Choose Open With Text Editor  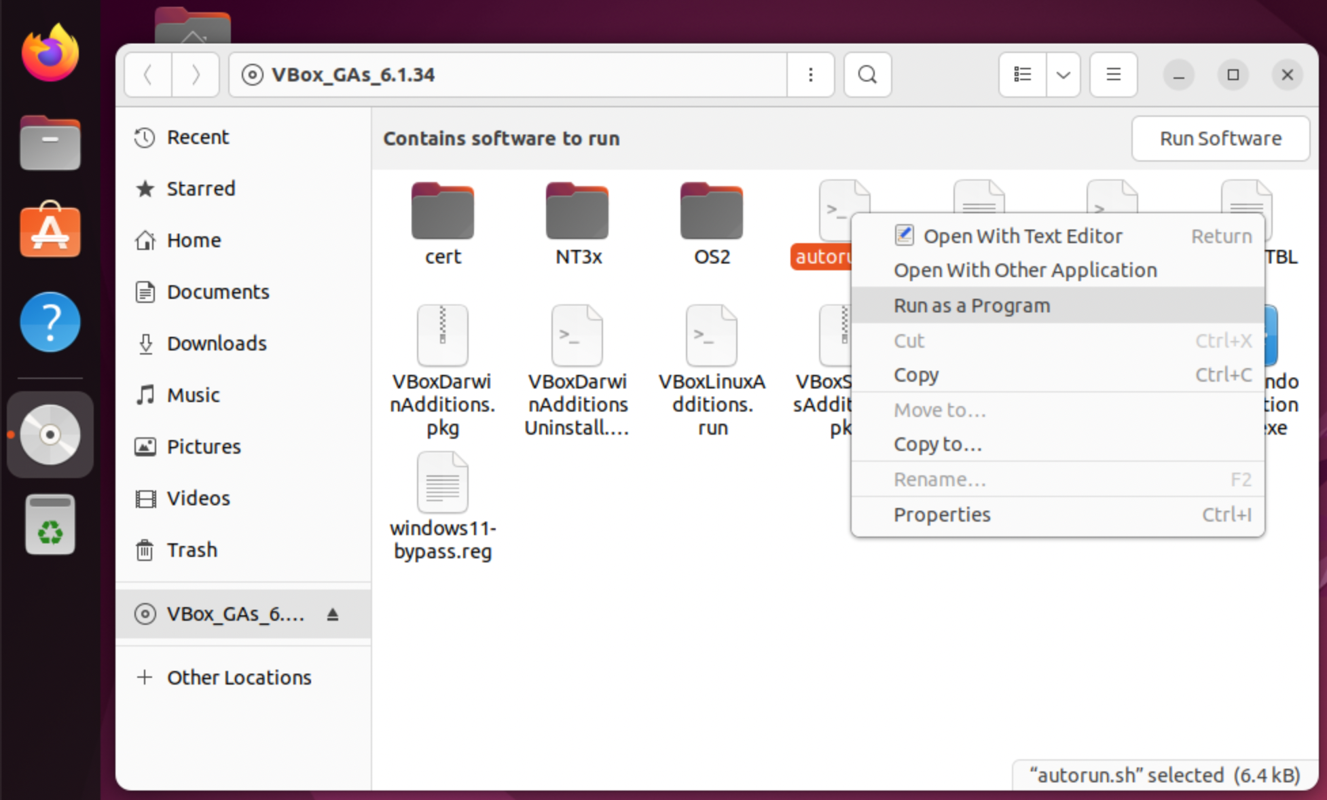click(1057, 236)
